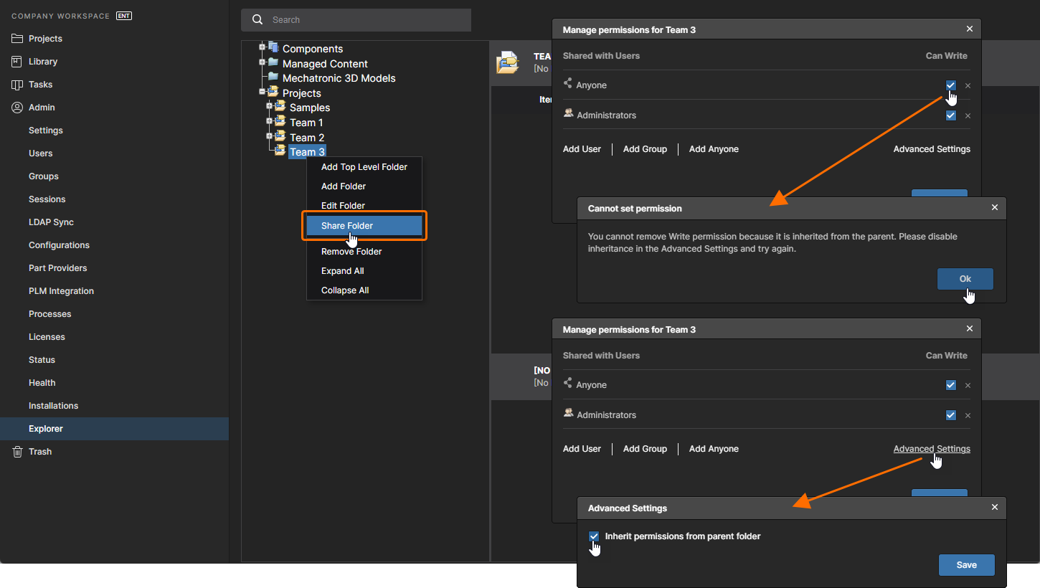
Task: Toggle Administrators Can Write in upper permissions dialog
Action: tap(951, 115)
